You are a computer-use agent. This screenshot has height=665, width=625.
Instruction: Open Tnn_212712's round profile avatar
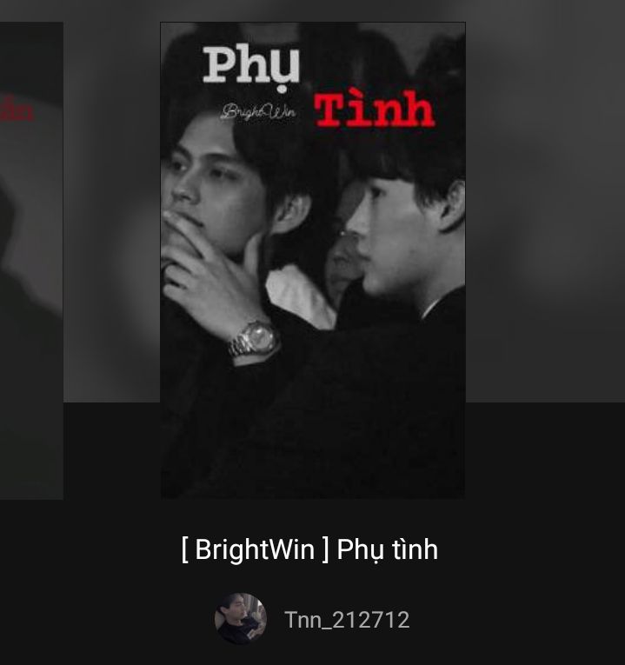[x=241, y=619]
